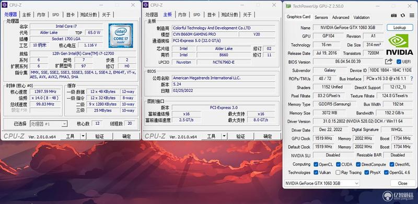Click the BIOS share/export arrow icon
The height and width of the screenshot is (204, 418).
point(389,62)
